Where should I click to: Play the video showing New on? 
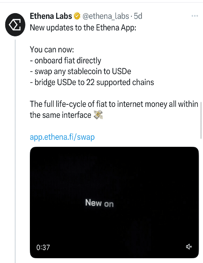click(x=114, y=203)
